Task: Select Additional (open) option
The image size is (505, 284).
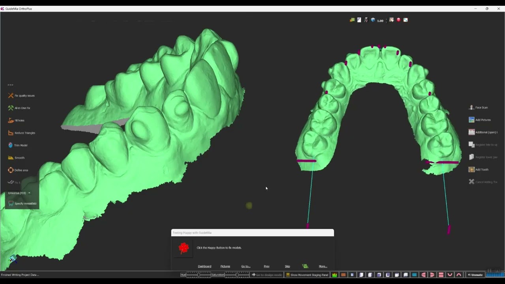Action: 483,132
